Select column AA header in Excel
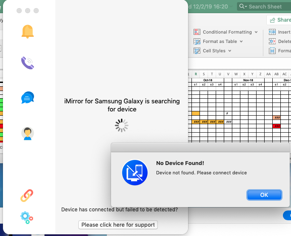Screen dimensions: 291x236 click(x=268, y=74)
